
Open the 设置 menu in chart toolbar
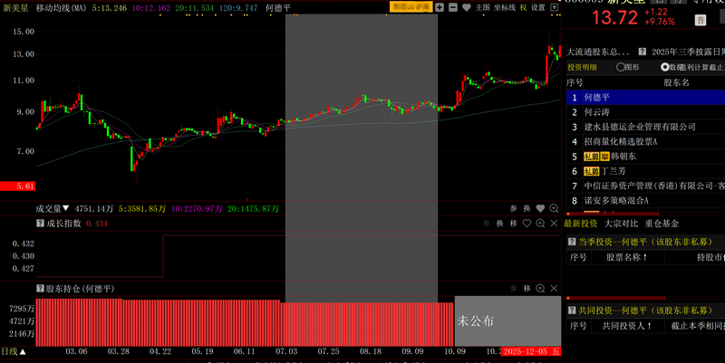tap(539, 7)
